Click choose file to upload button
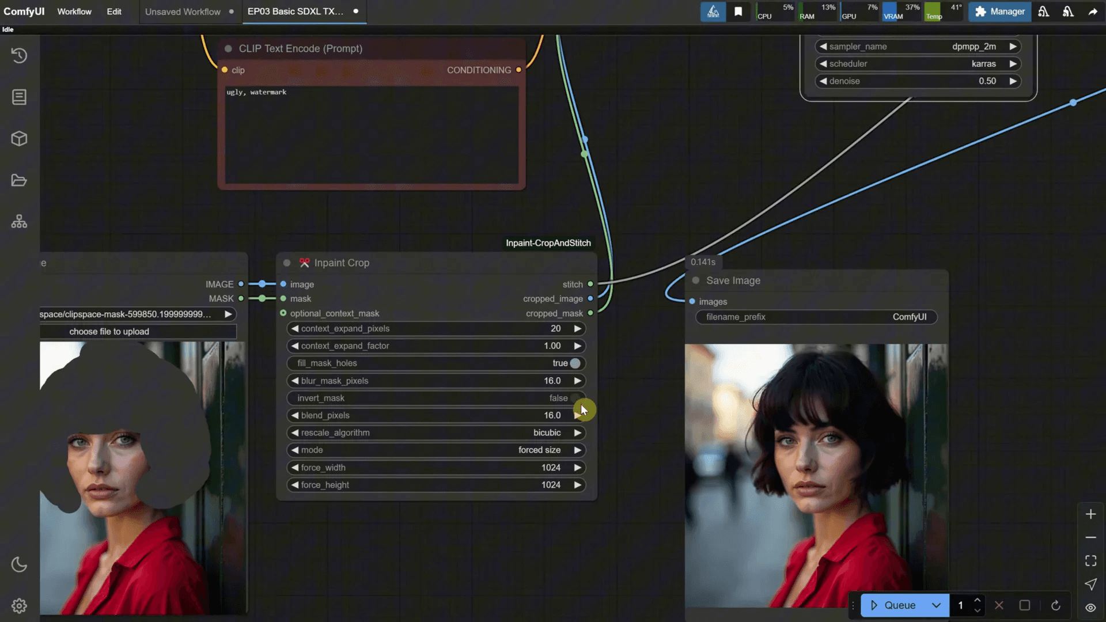Image resolution: width=1106 pixels, height=622 pixels. pos(138,332)
